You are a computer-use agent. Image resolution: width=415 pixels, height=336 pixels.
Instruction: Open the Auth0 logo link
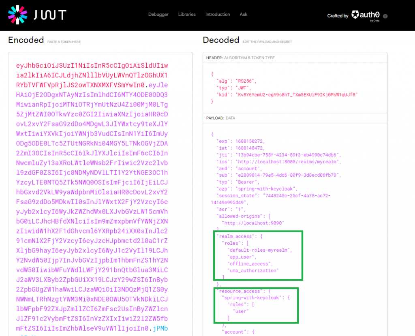click(366, 15)
